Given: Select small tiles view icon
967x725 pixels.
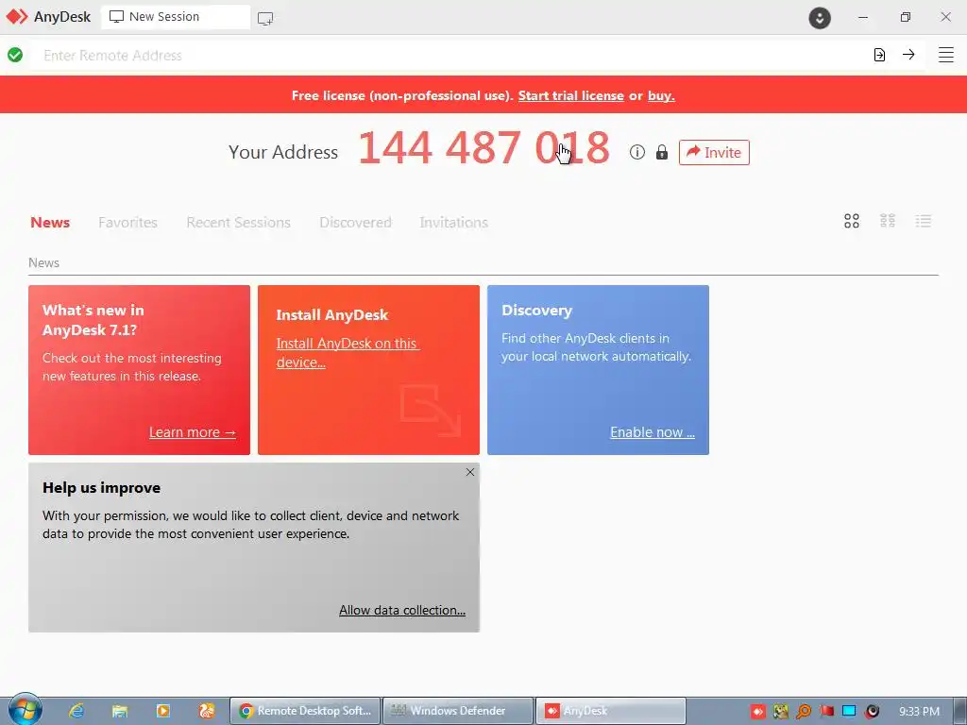Looking at the screenshot, I should tap(887, 221).
